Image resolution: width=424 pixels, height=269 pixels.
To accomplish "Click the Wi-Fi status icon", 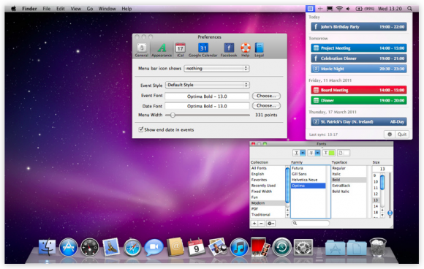I will pyautogui.click(x=339, y=9).
